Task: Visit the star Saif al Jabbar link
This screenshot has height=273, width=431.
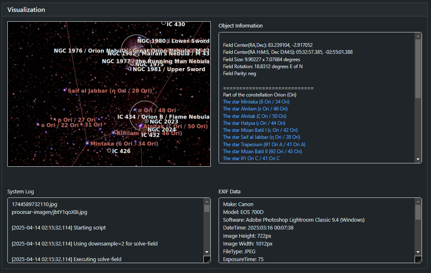Action: [x=261, y=137]
